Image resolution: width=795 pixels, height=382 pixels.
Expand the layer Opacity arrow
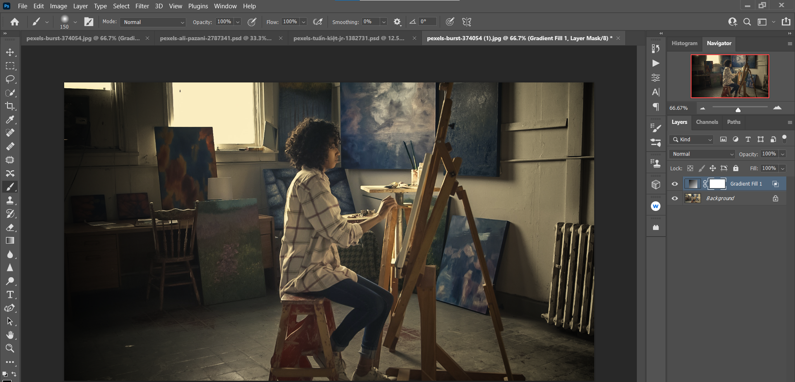pos(783,154)
